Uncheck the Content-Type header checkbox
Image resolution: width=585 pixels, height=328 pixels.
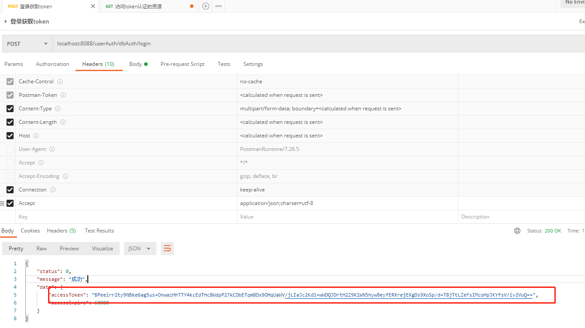[x=10, y=109]
